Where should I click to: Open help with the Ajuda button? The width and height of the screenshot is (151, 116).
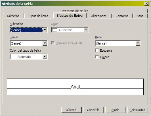point(116,110)
